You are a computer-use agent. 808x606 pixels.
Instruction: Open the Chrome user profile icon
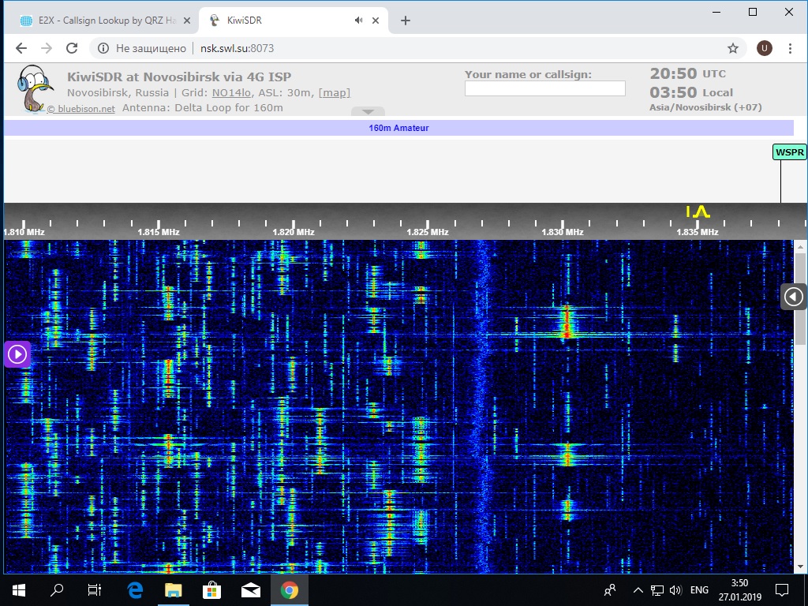click(764, 48)
